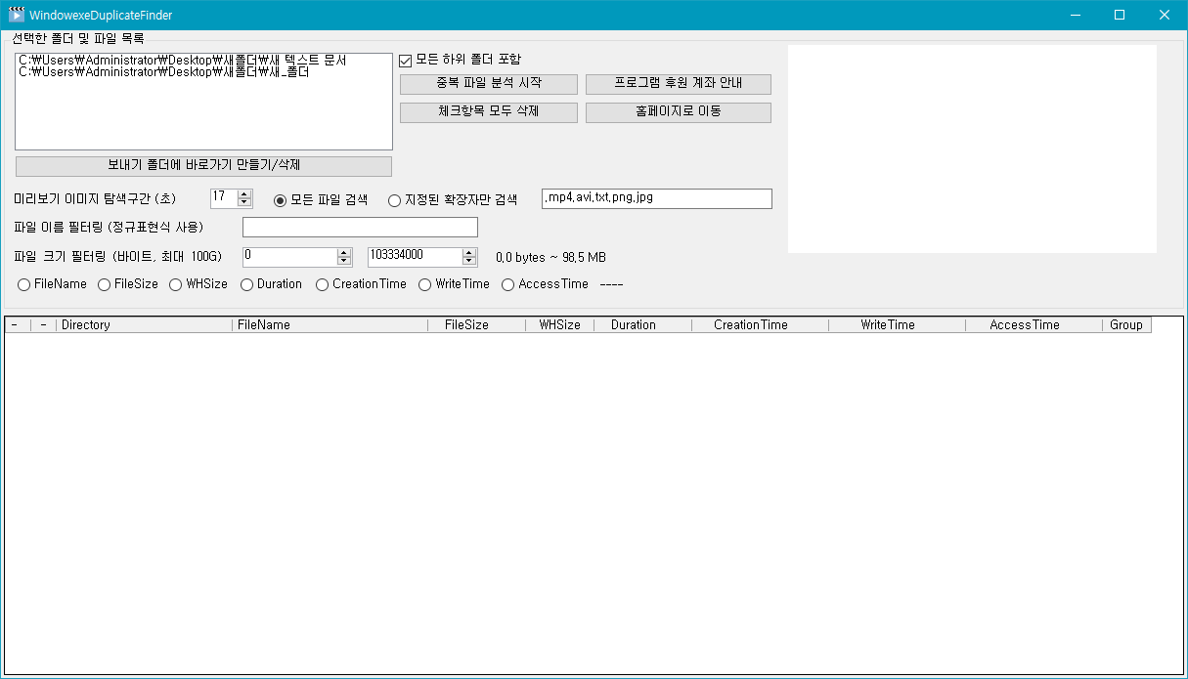
Task: Click the WindowexeDuplicateFinder app icon in title bar
Action: (17, 15)
